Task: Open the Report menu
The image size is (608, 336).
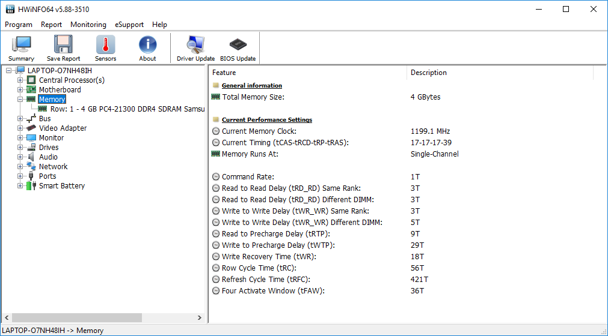Action: pyautogui.click(x=51, y=25)
